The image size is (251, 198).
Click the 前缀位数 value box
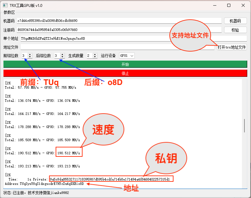pos(25,56)
